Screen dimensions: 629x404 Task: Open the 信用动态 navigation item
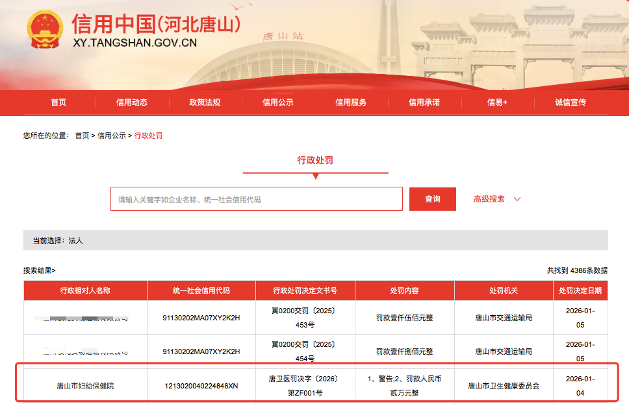[x=132, y=102]
